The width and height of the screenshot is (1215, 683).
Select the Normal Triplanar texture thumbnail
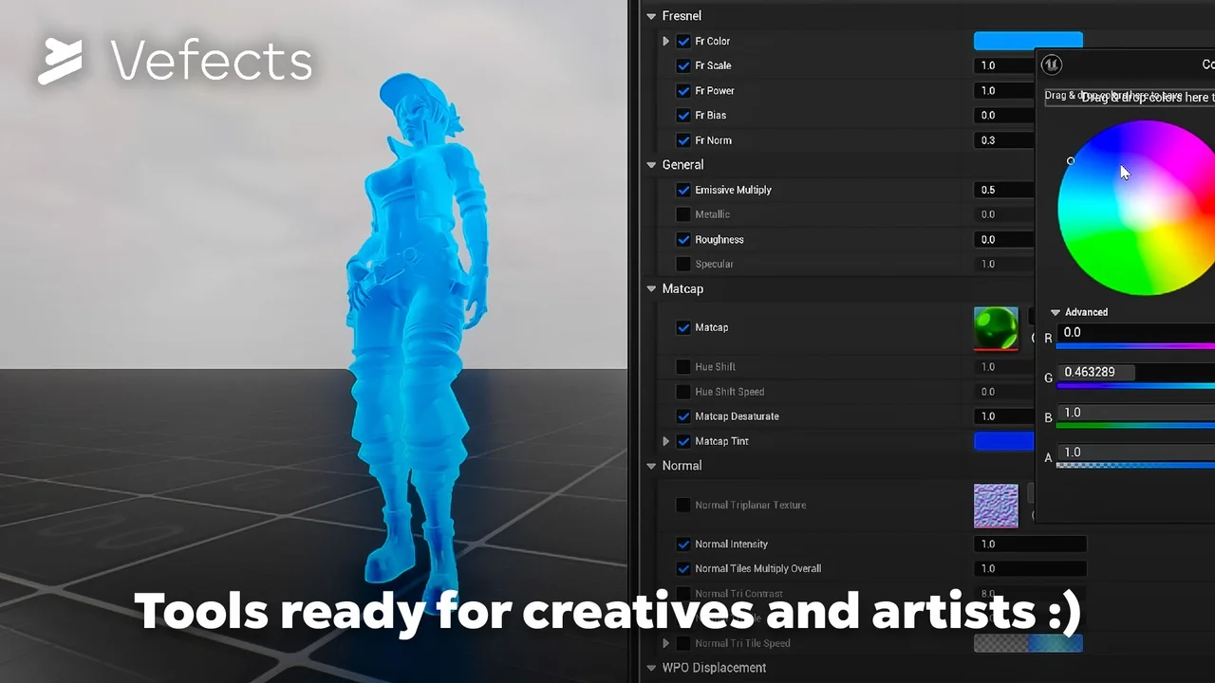point(996,506)
